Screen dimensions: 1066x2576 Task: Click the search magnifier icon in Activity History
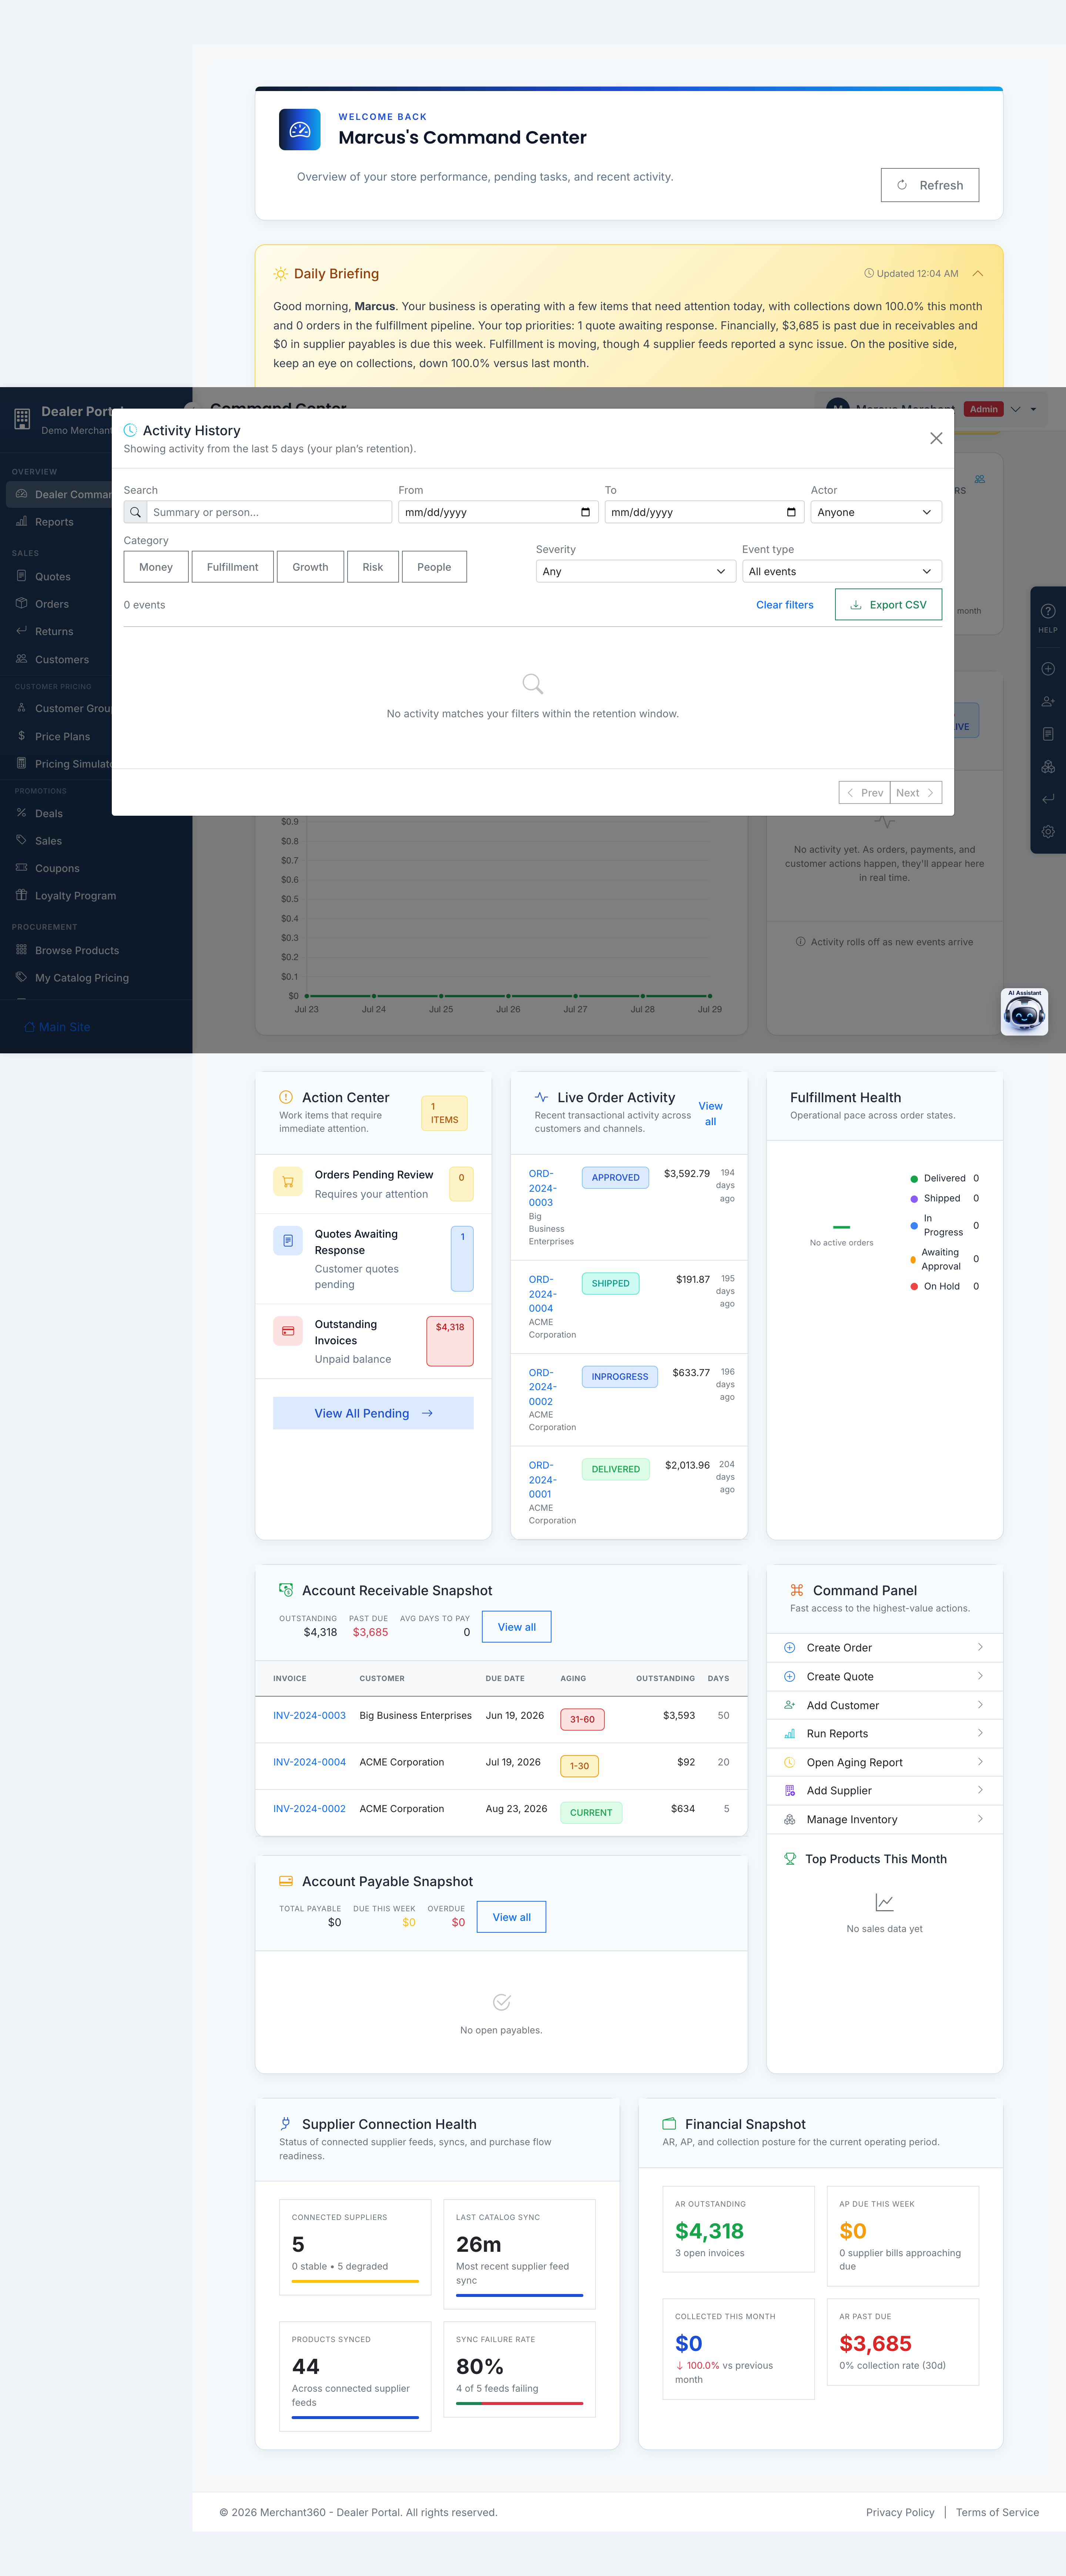(x=135, y=512)
